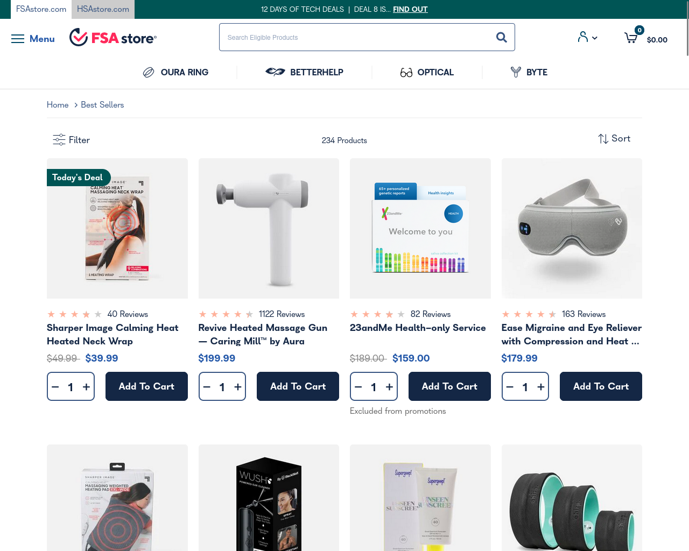Screen dimensions: 689x551
Task: Click the Home breadcrumb link
Action: pos(58,105)
